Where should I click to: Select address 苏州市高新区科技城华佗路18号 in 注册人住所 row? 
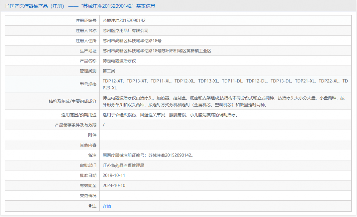132,41
